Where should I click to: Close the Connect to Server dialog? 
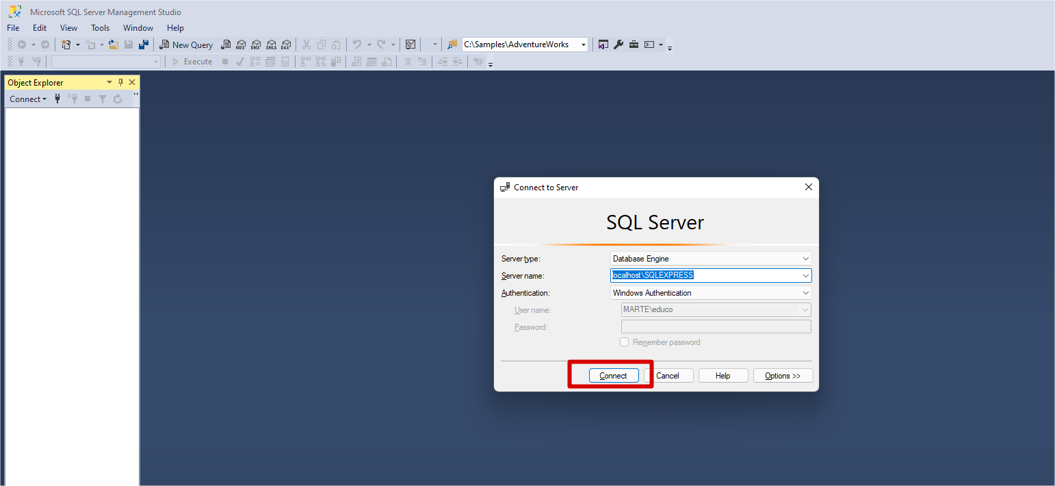(x=809, y=187)
